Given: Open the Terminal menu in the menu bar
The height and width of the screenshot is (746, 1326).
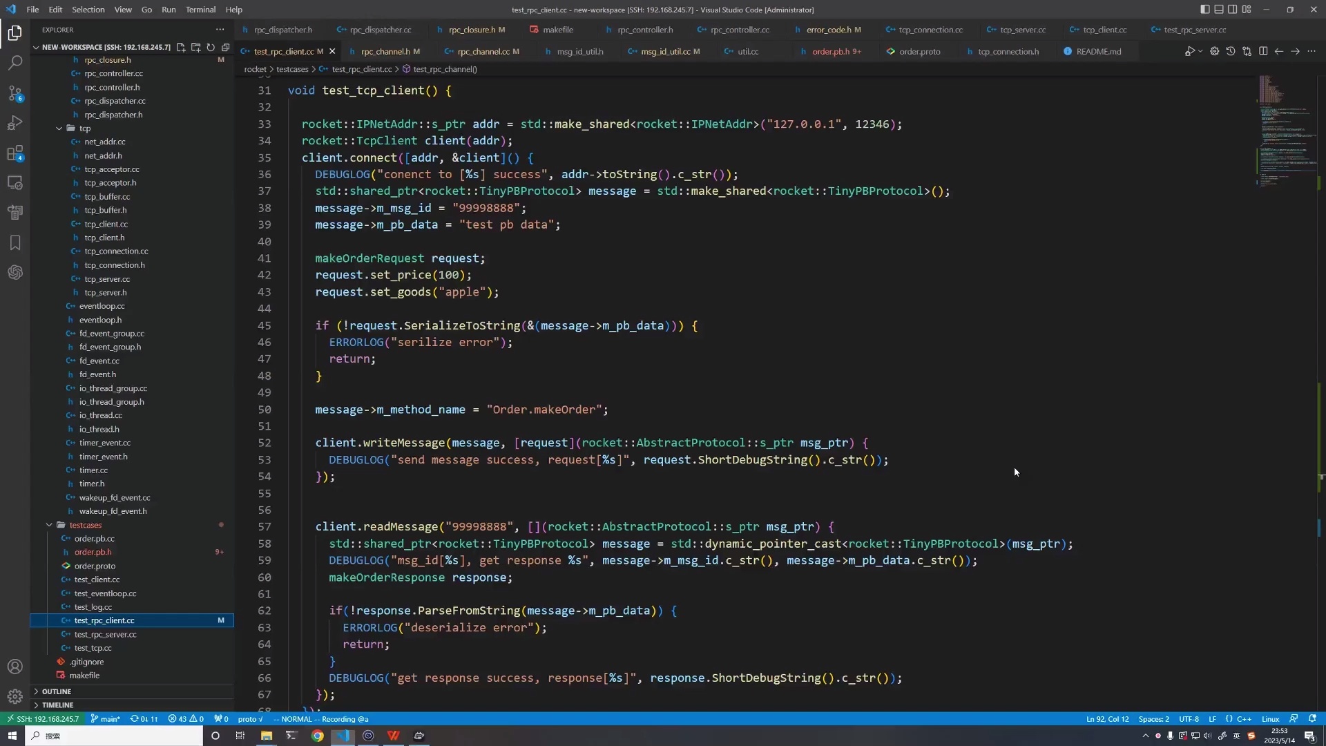Looking at the screenshot, I should click(200, 10).
